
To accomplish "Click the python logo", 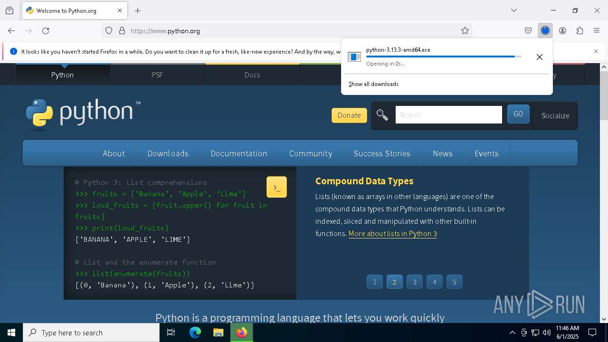I will 83,114.
